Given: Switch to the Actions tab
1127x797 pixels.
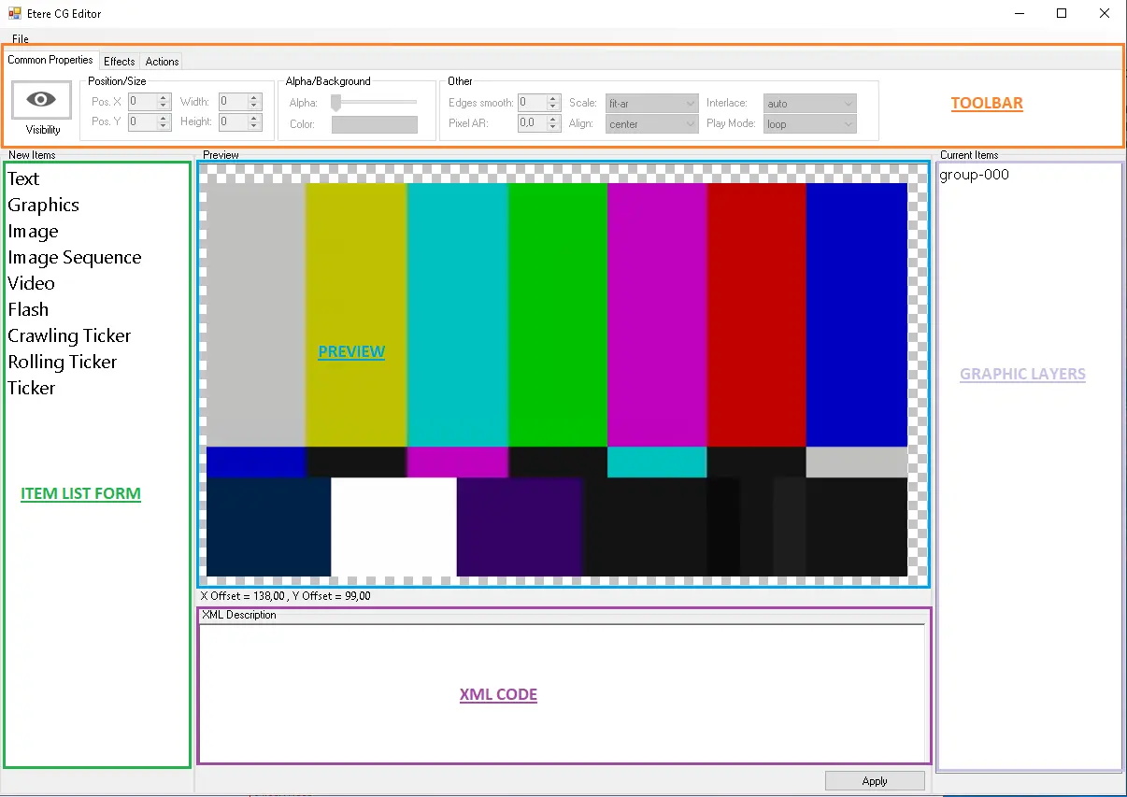Looking at the screenshot, I should pyautogui.click(x=162, y=62).
